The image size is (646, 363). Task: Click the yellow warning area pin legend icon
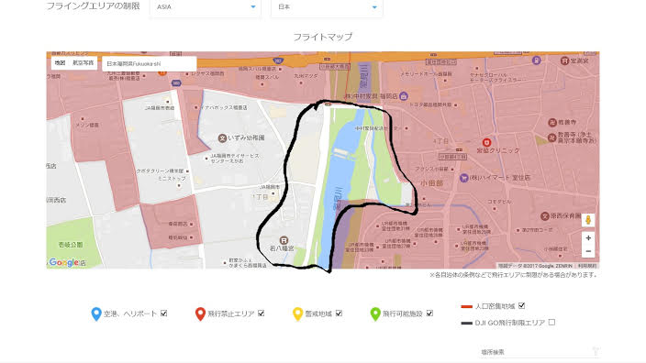297,314
